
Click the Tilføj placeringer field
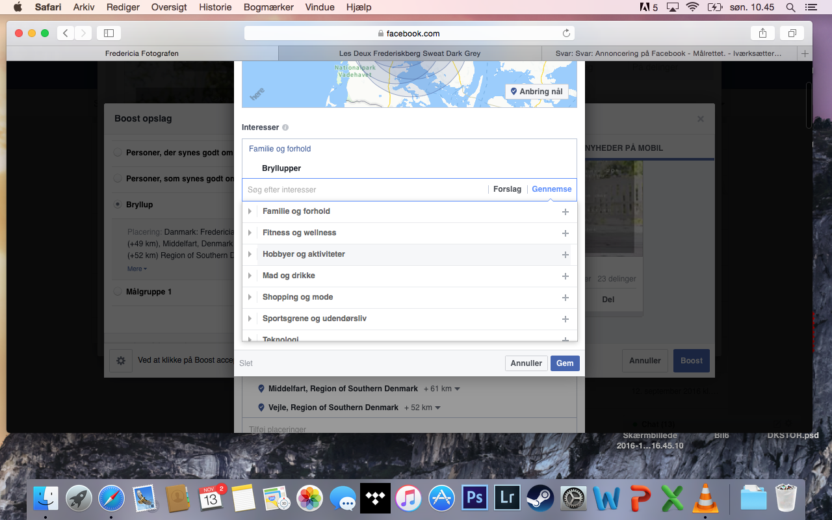click(409, 429)
